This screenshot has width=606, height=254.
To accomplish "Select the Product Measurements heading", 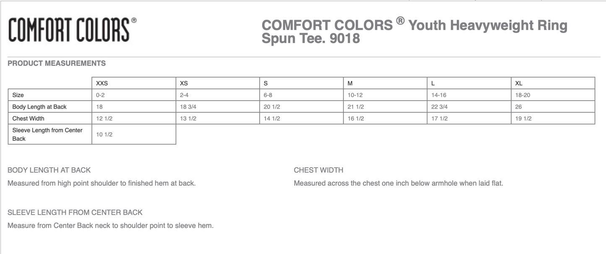I will point(57,63).
